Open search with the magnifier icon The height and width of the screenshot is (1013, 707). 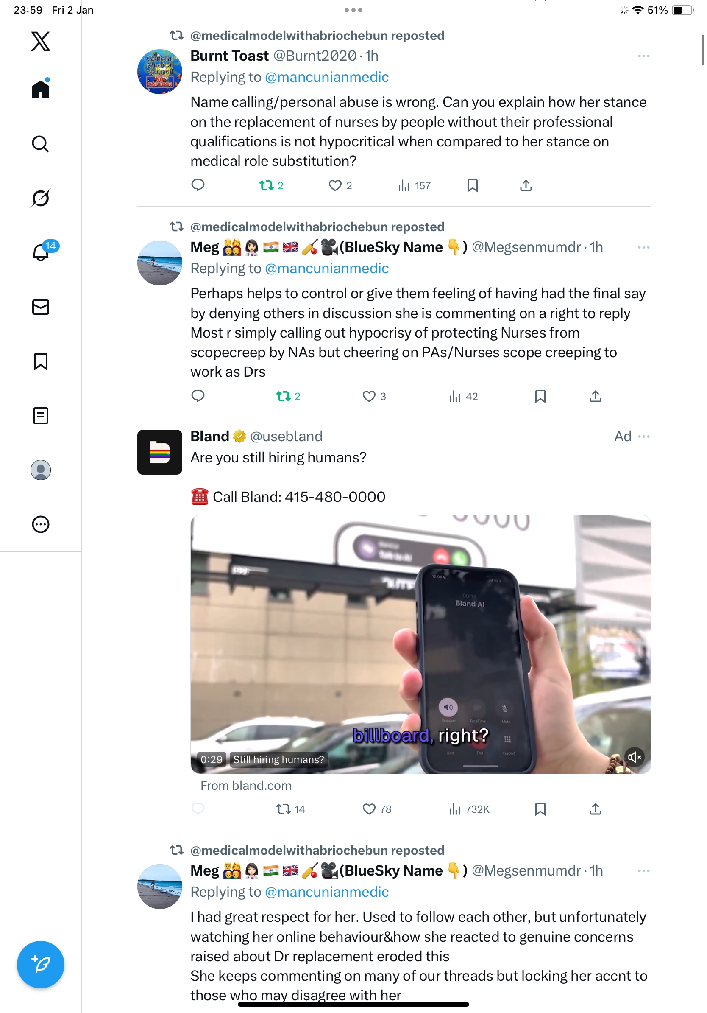point(41,144)
